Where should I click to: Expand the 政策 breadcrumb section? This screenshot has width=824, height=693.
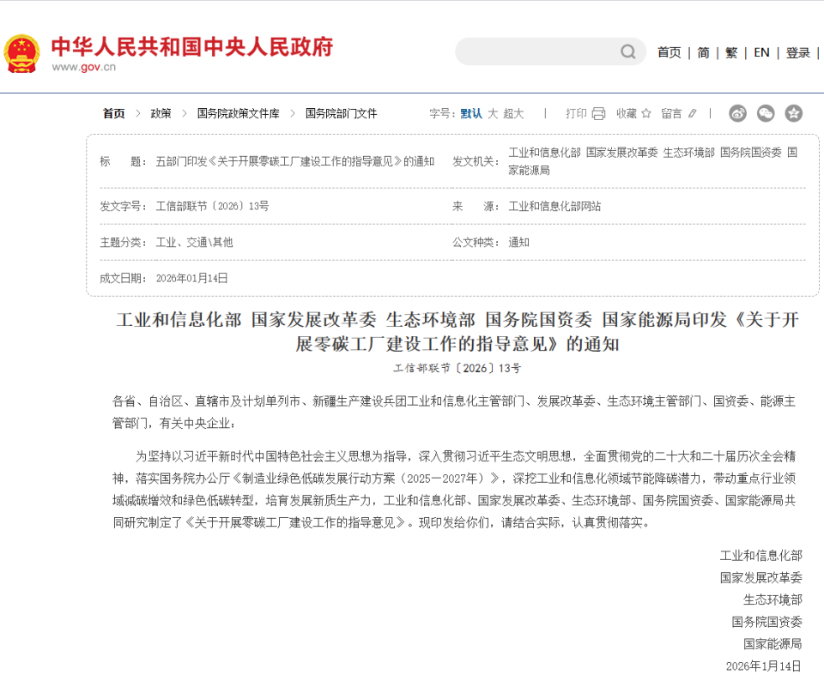(x=161, y=112)
